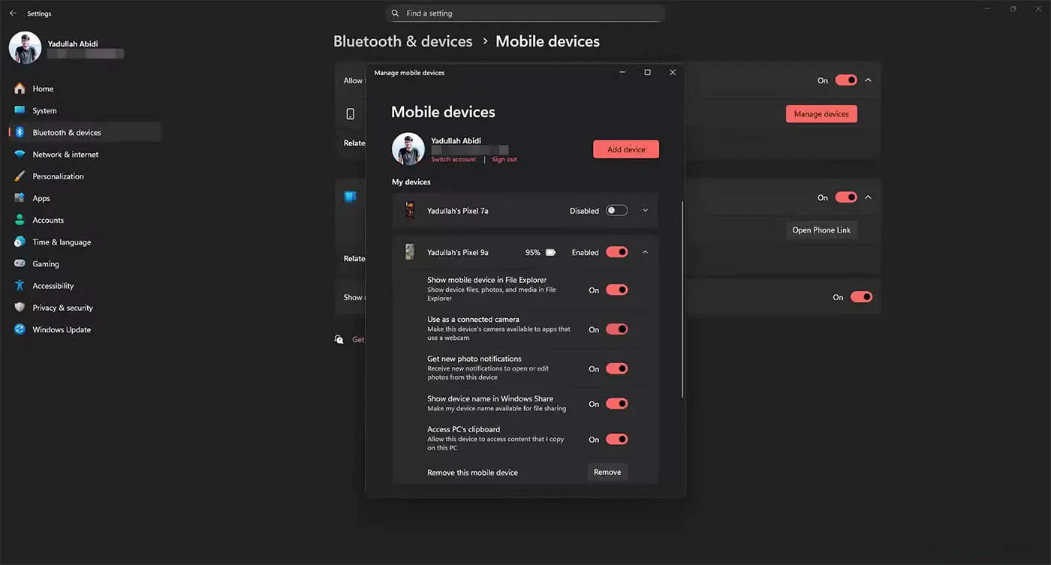Image resolution: width=1051 pixels, height=565 pixels.
Task: Click the Sign out link
Action: (504, 159)
